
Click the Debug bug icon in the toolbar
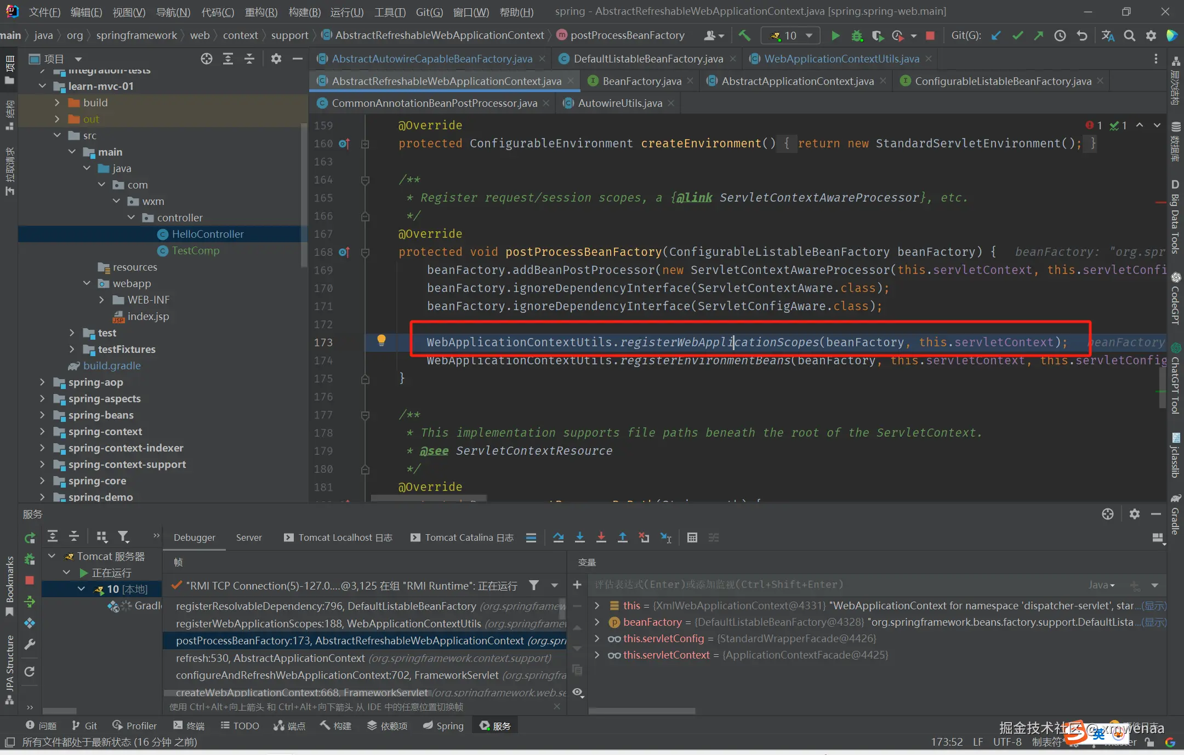[x=857, y=36]
